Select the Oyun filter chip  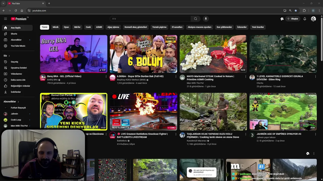click(66, 27)
